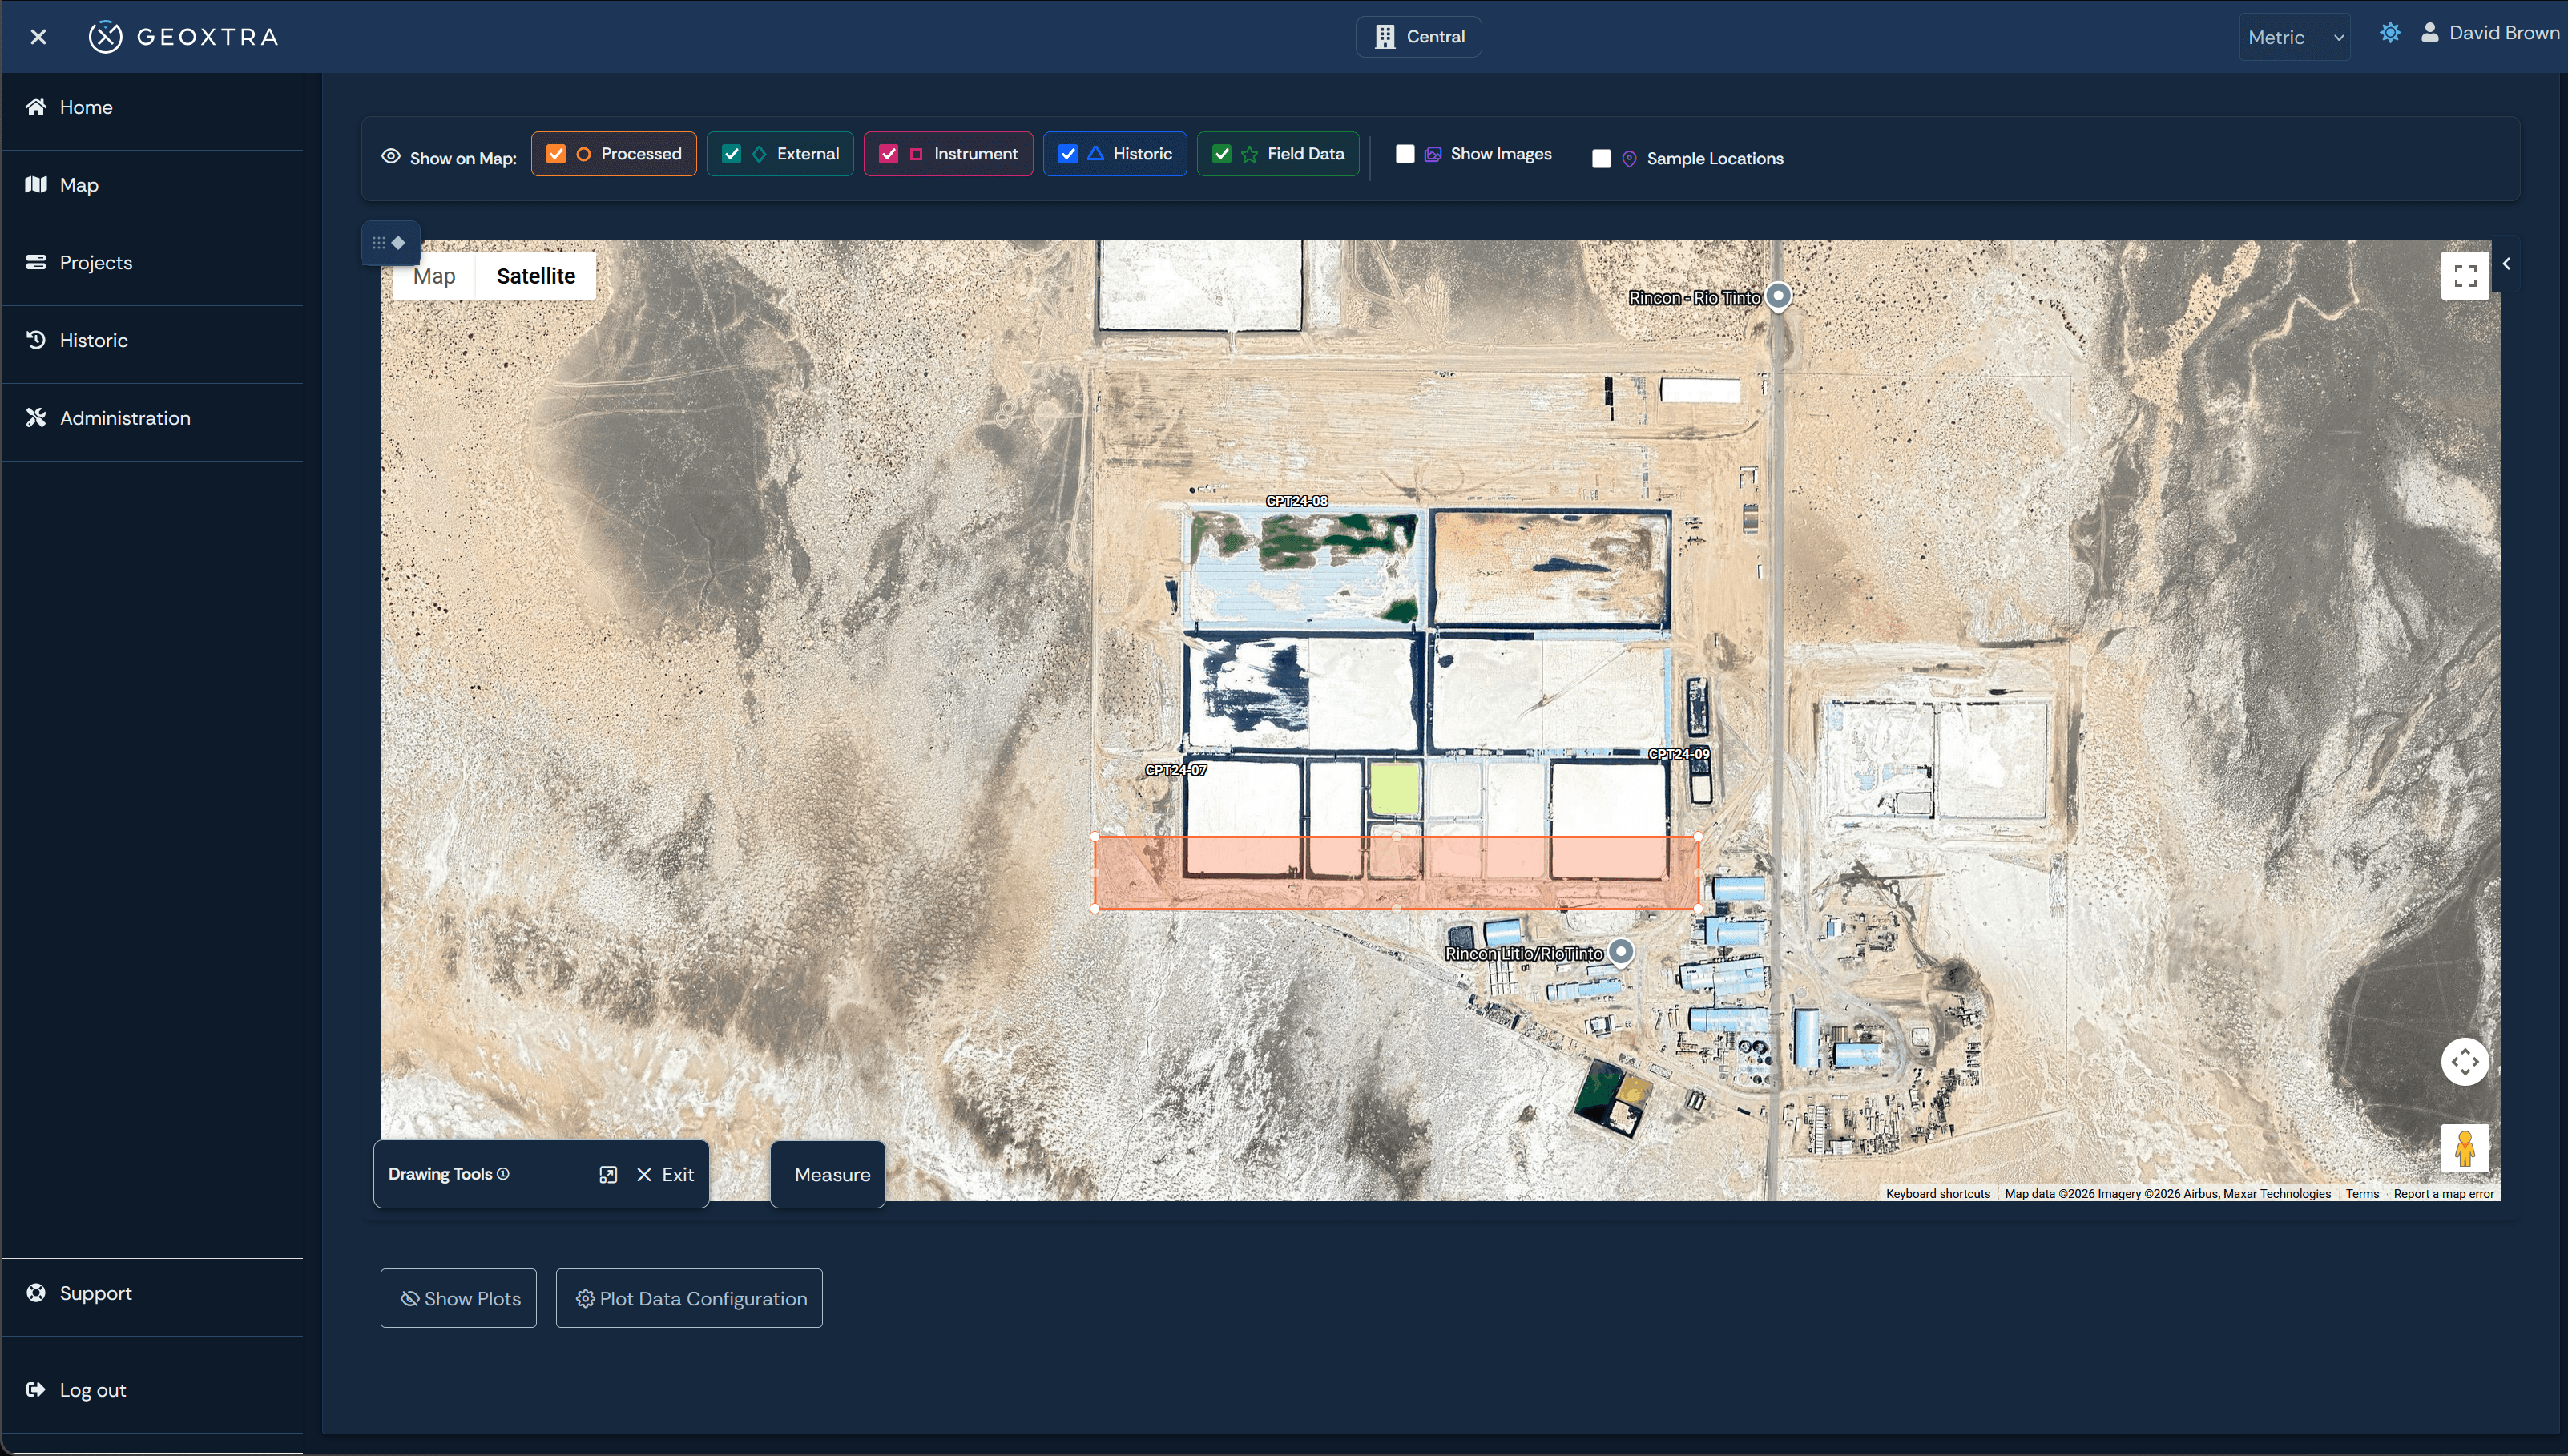The height and width of the screenshot is (1456, 2568).
Task: Disable the Historic layer checkbox
Action: coord(1067,154)
